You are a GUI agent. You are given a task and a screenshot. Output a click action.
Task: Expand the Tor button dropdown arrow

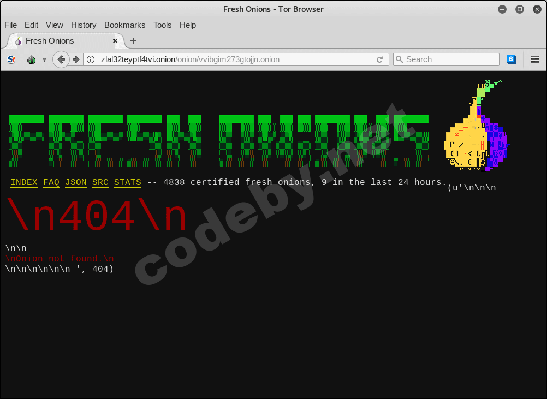tap(44, 59)
